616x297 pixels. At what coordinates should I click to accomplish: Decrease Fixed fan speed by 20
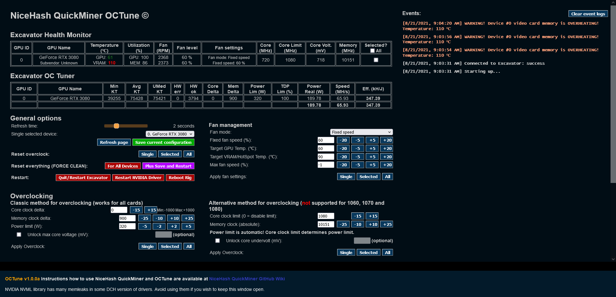[x=343, y=140]
